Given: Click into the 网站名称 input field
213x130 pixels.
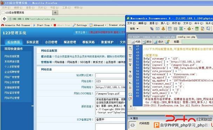Looking at the screenshot, I should tap(110, 81).
